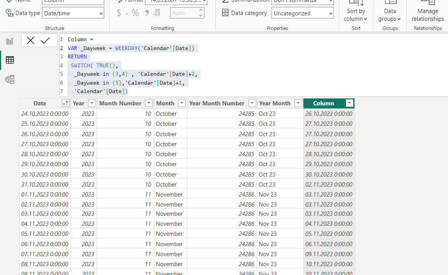Select Year Month Number cell in 08.11.2023 row
Viewport: 448px width, 275px height.
pos(222,264)
